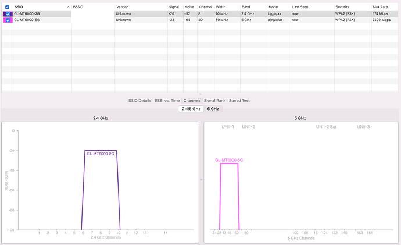Select the 2.4/5 GHz band segment
The height and width of the screenshot is (245, 401).
tap(191, 109)
